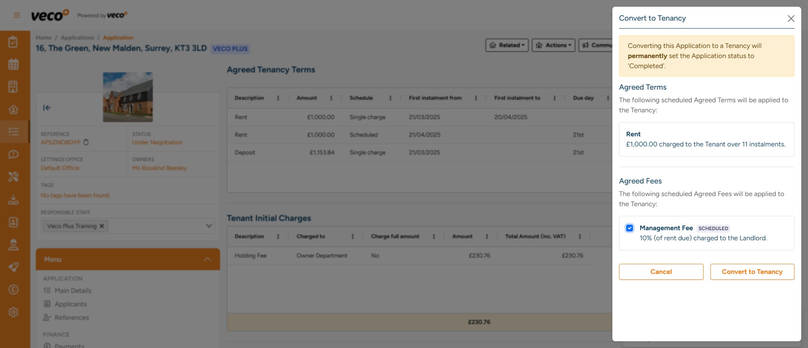Confirm with Convert to Tenancy button

point(752,272)
